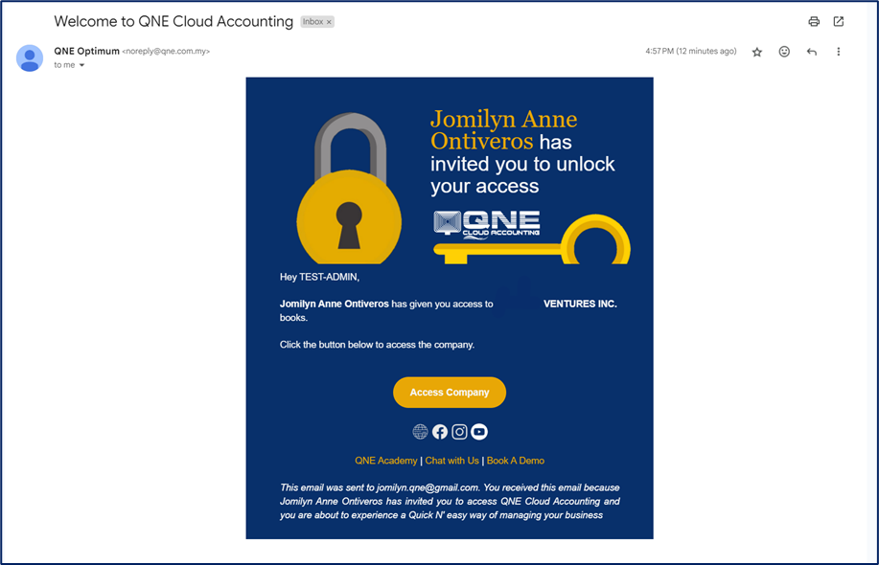Click the text "VENTURES INC."

580,305
